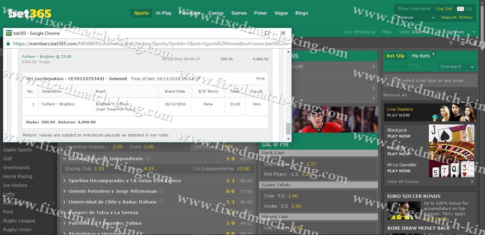The height and width of the screenshot is (235, 485).
Task: Expand Sportivo Desamparados v CA Union Villa Krause
Action: [x=65, y=181]
